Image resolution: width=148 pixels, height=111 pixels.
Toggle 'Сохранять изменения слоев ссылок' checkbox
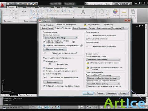[x=91, y=63]
